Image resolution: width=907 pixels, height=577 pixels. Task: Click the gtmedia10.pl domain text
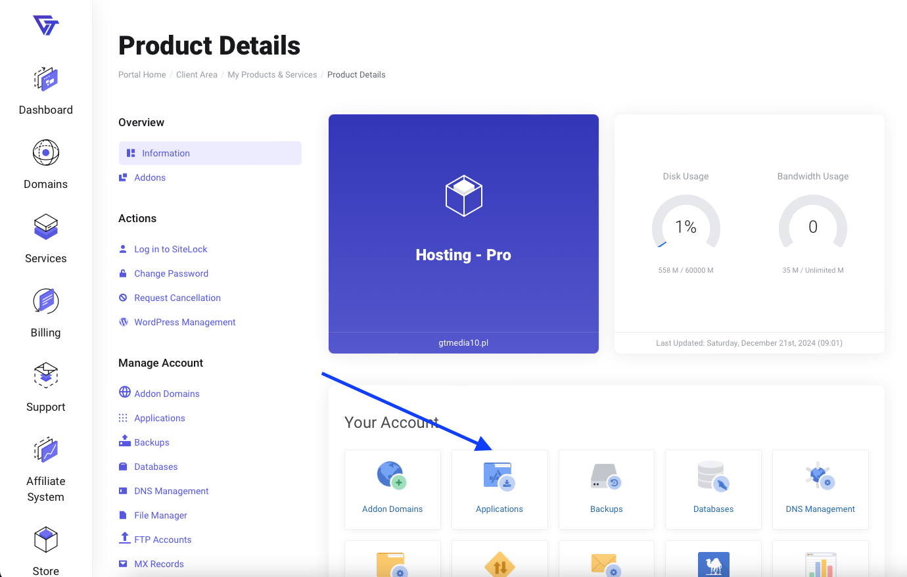(x=463, y=343)
